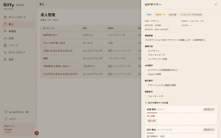
Task: Click セールス department cell
Action: coord(88,43)
